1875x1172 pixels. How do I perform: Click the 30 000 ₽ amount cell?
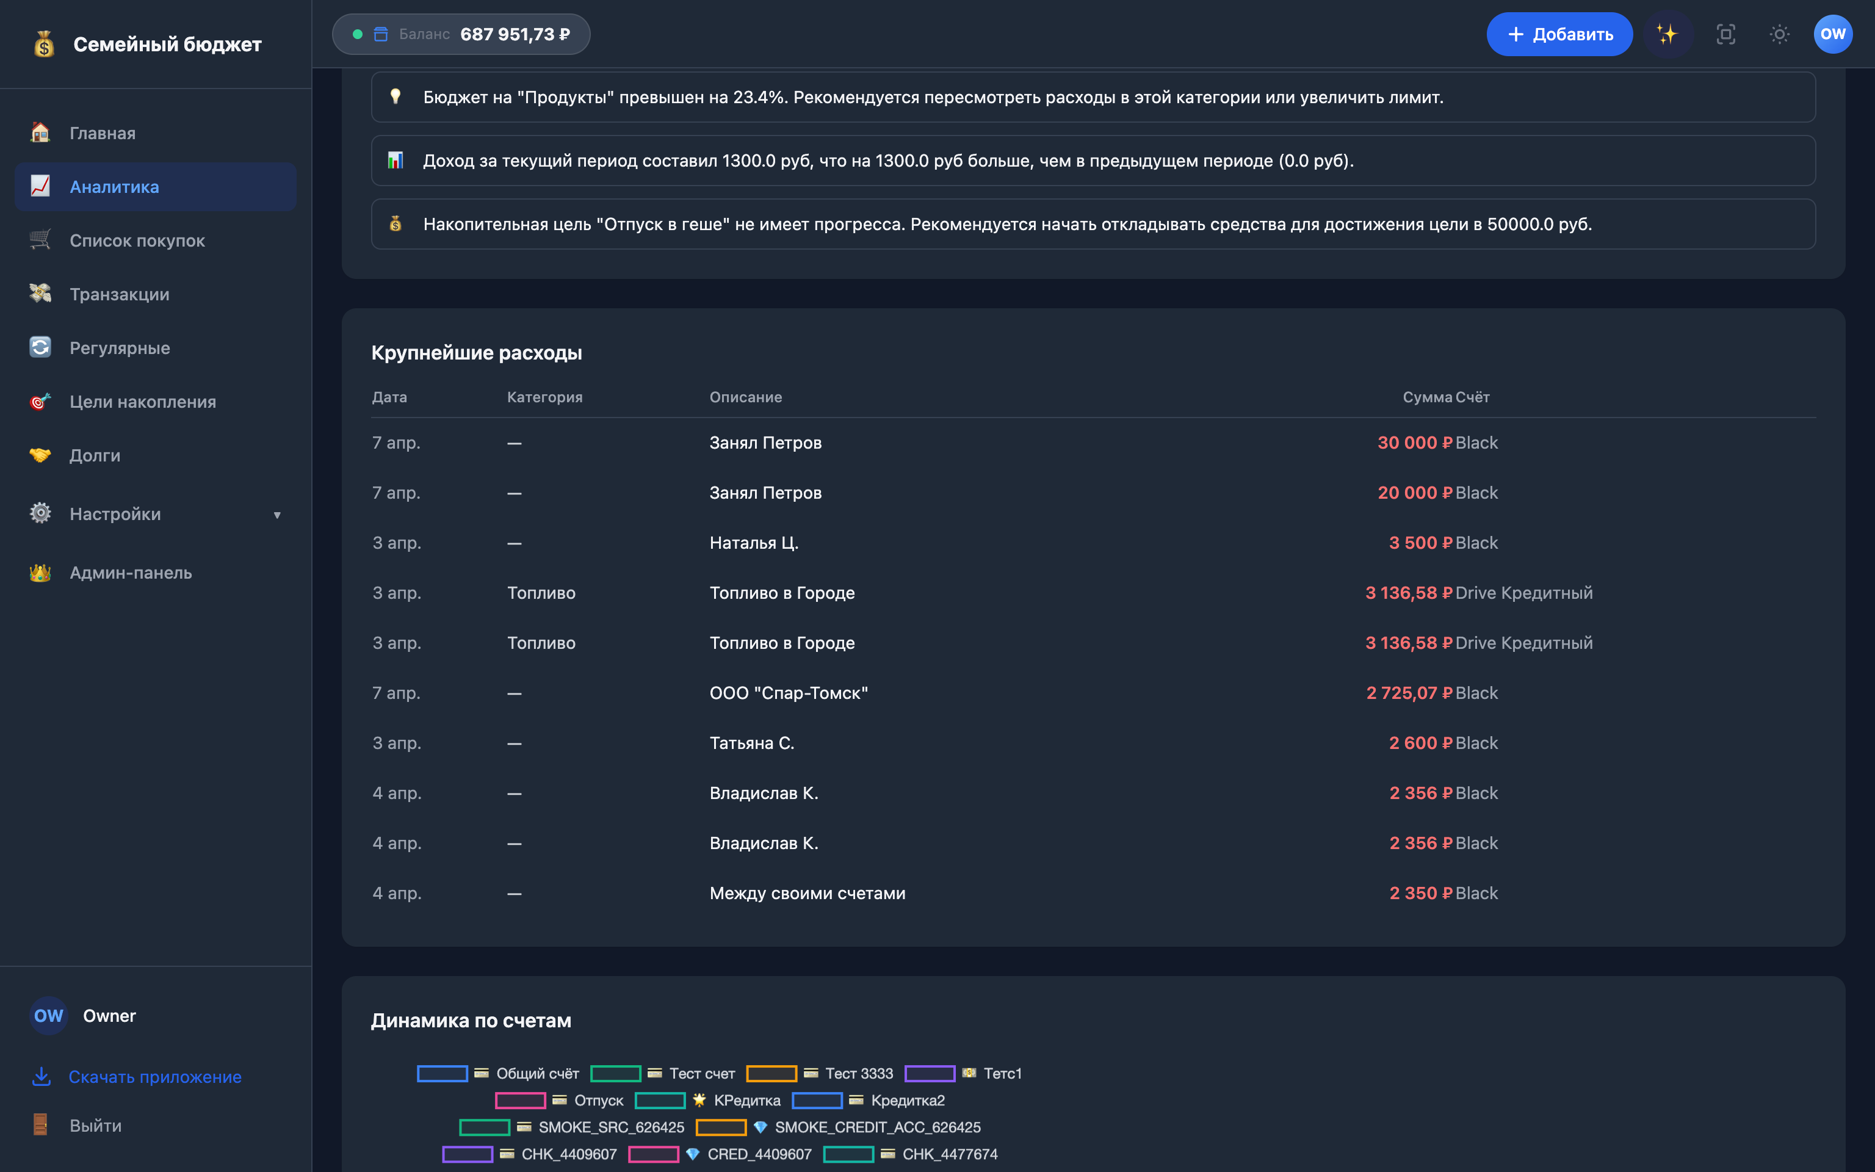click(1415, 443)
